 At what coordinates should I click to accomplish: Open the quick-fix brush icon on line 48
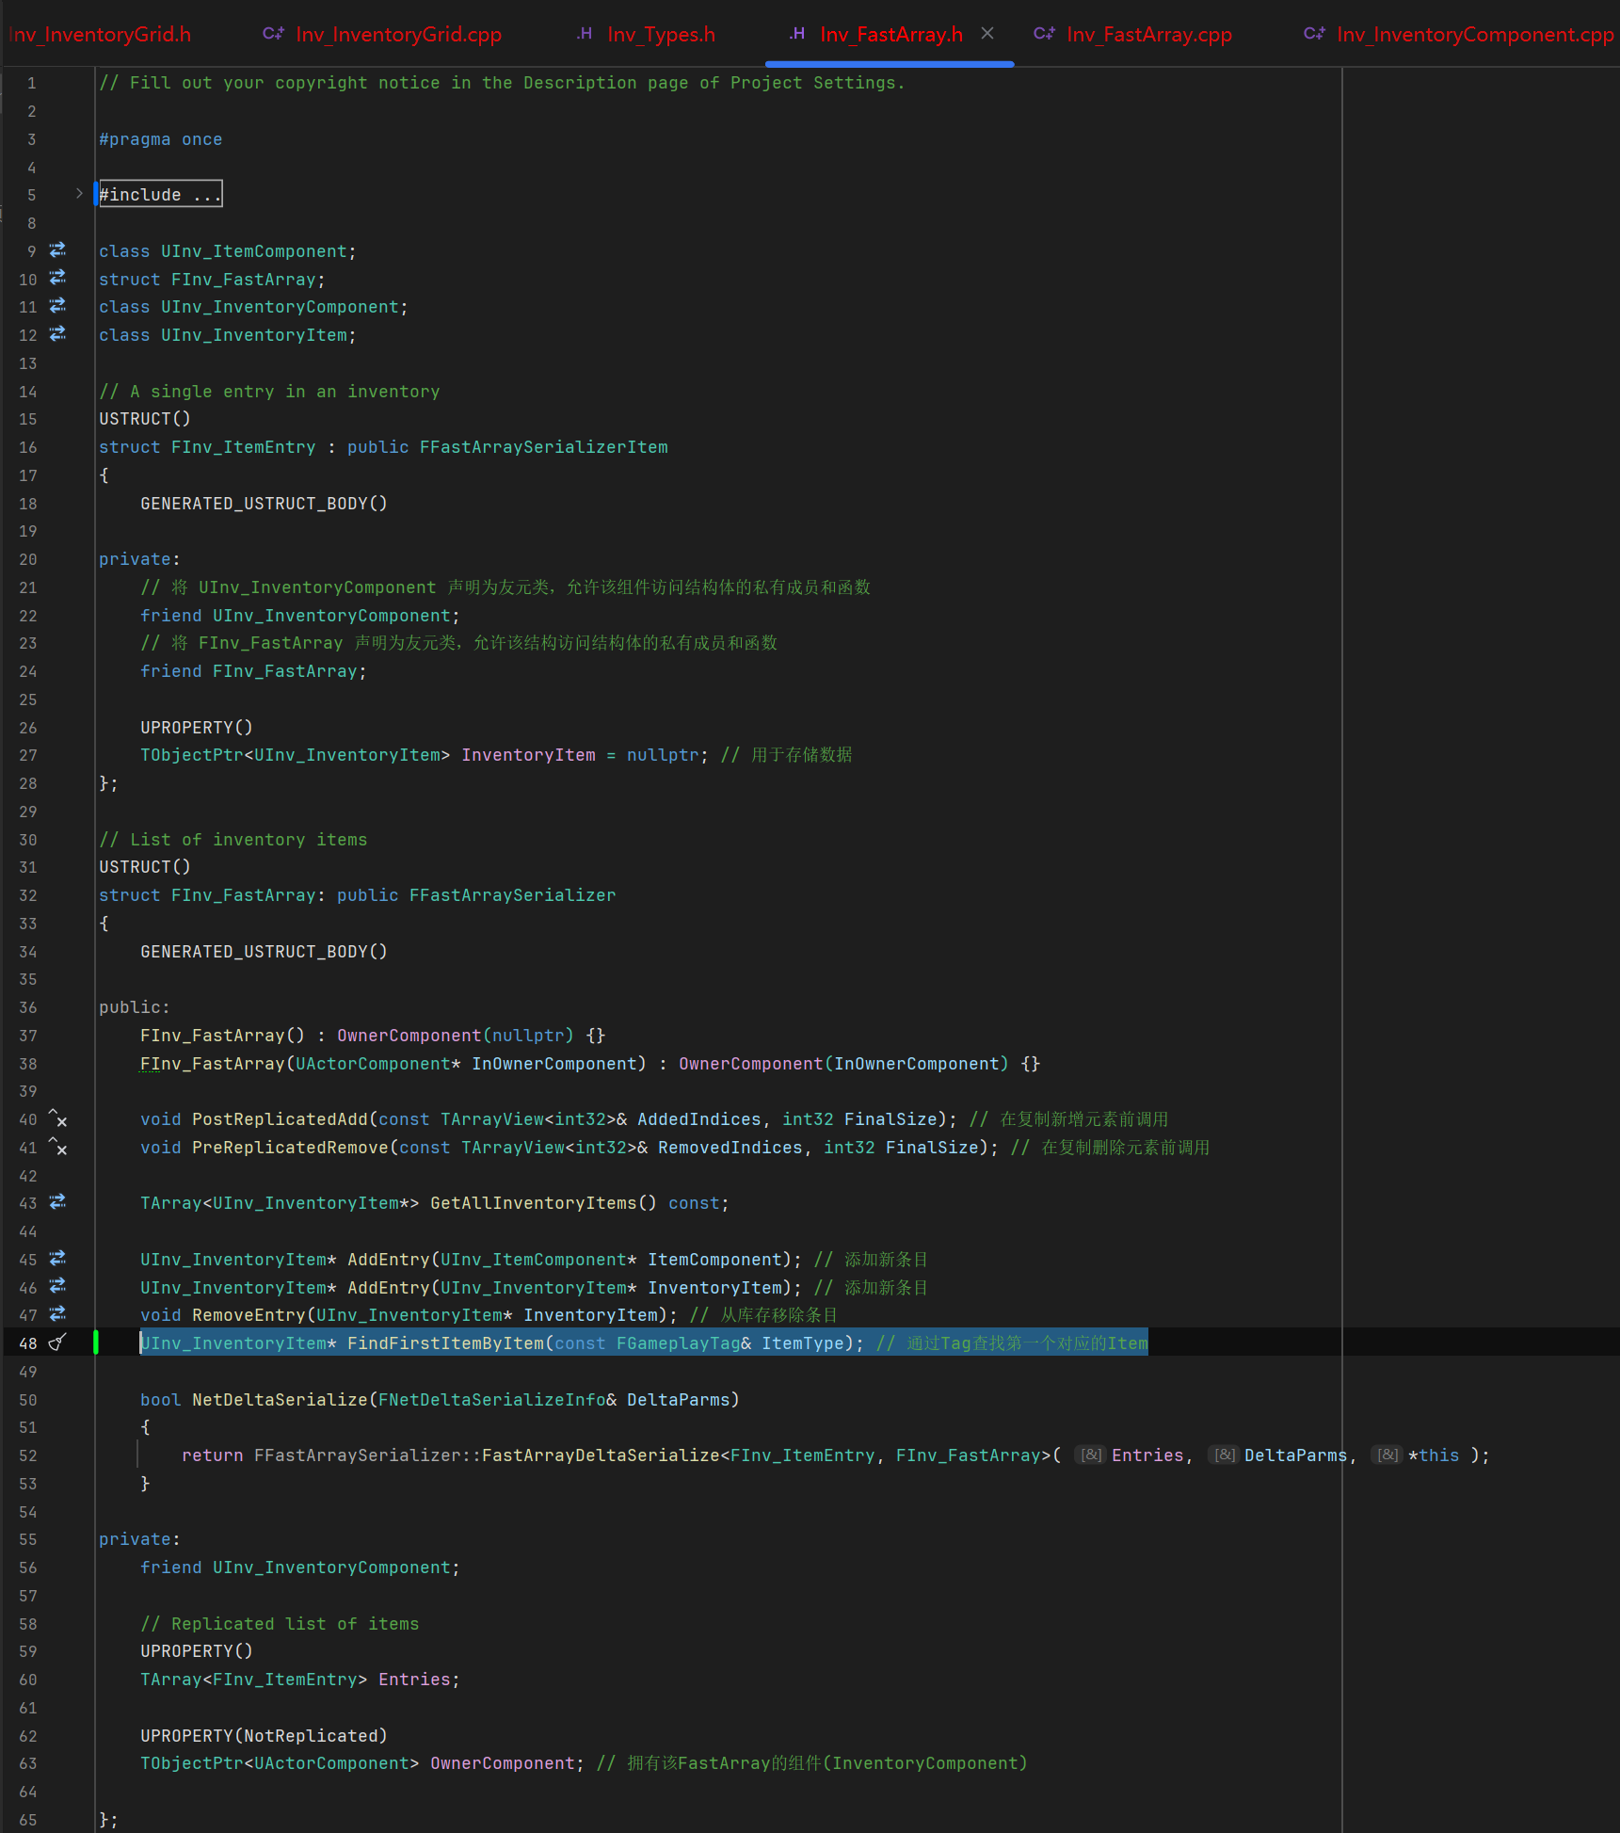click(57, 1343)
